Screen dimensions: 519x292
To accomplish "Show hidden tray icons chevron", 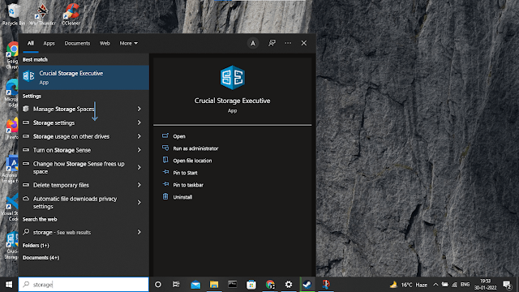I will pos(435,285).
